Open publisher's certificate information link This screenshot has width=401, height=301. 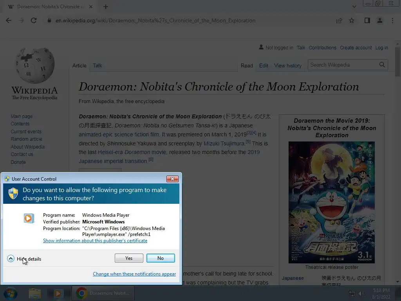[95, 241]
